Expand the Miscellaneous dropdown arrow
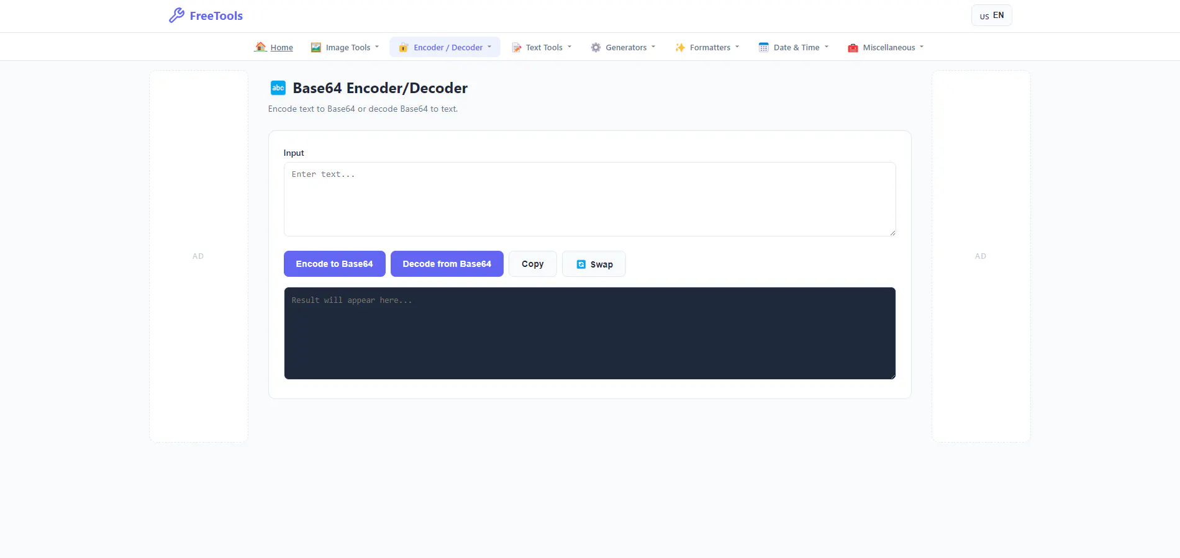The width and height of the screenshot is (1180, 558). pos(922,47)
